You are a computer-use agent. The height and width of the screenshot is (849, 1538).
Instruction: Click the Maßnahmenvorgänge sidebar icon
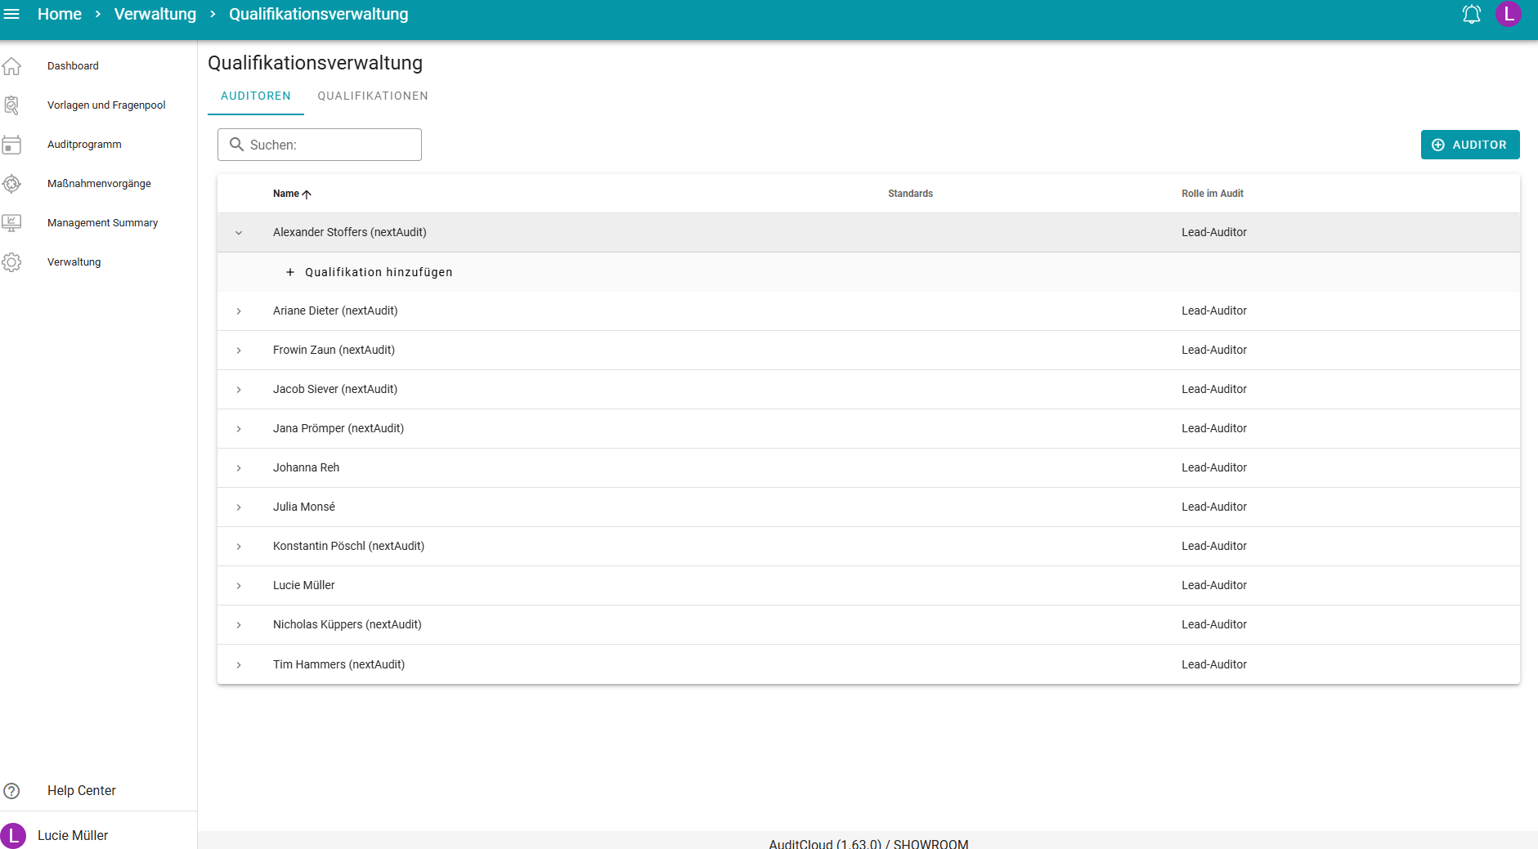coord(12,184)
